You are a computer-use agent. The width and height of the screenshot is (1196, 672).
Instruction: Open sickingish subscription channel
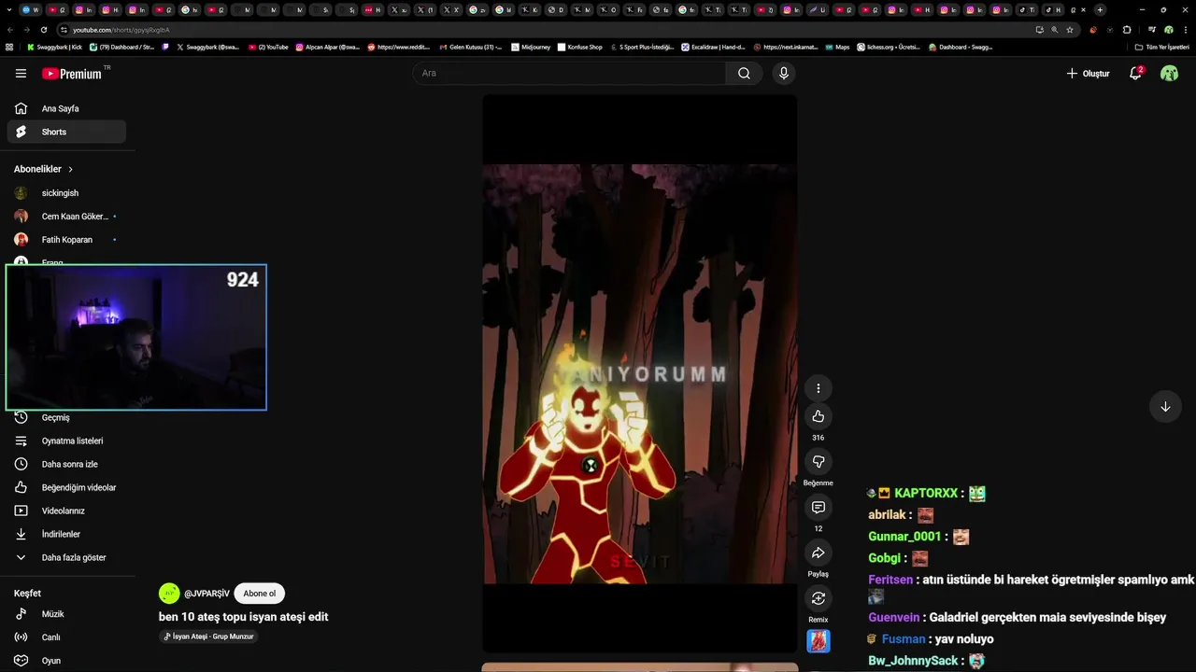click(66, 193)
